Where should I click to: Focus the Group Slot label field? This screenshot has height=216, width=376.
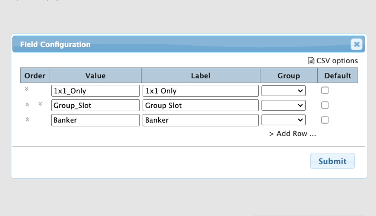click(200, 105)
